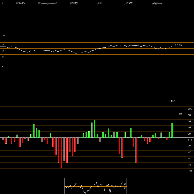Click the -20 label on the MR axis
Screen dimensions: 194x194
point(189,146)
